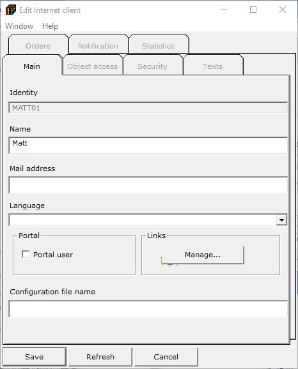This screenshot has width=298, height=369.
Task: Switch to the Notification tab
Action: tap(98, 46)
